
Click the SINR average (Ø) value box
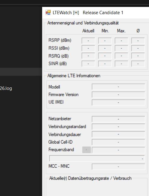[x=138, y=64]
